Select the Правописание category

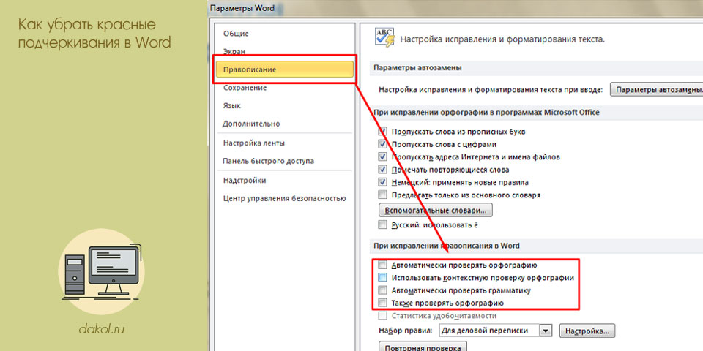[284, 69]
